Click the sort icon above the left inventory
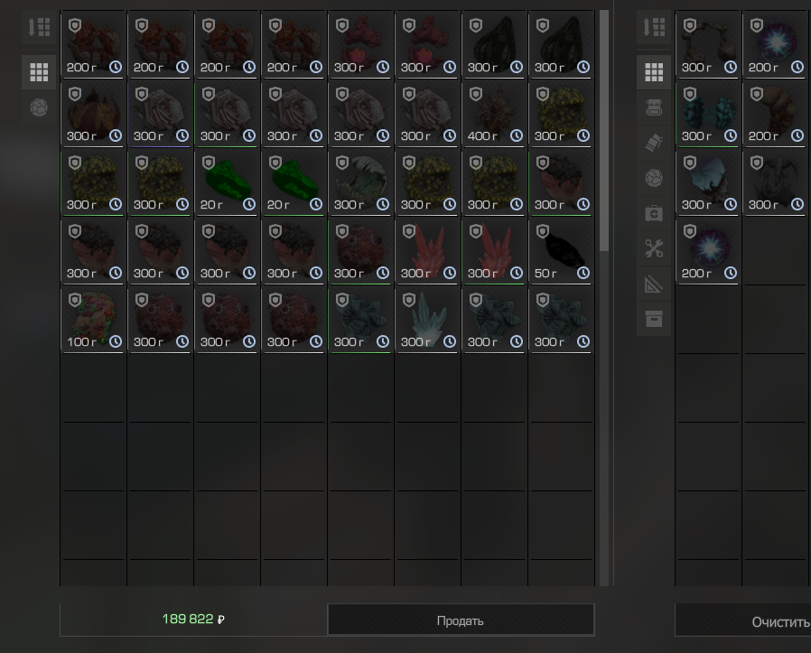Image resolution: width=811 pixels, height=653 pixels. click(39, 27)
